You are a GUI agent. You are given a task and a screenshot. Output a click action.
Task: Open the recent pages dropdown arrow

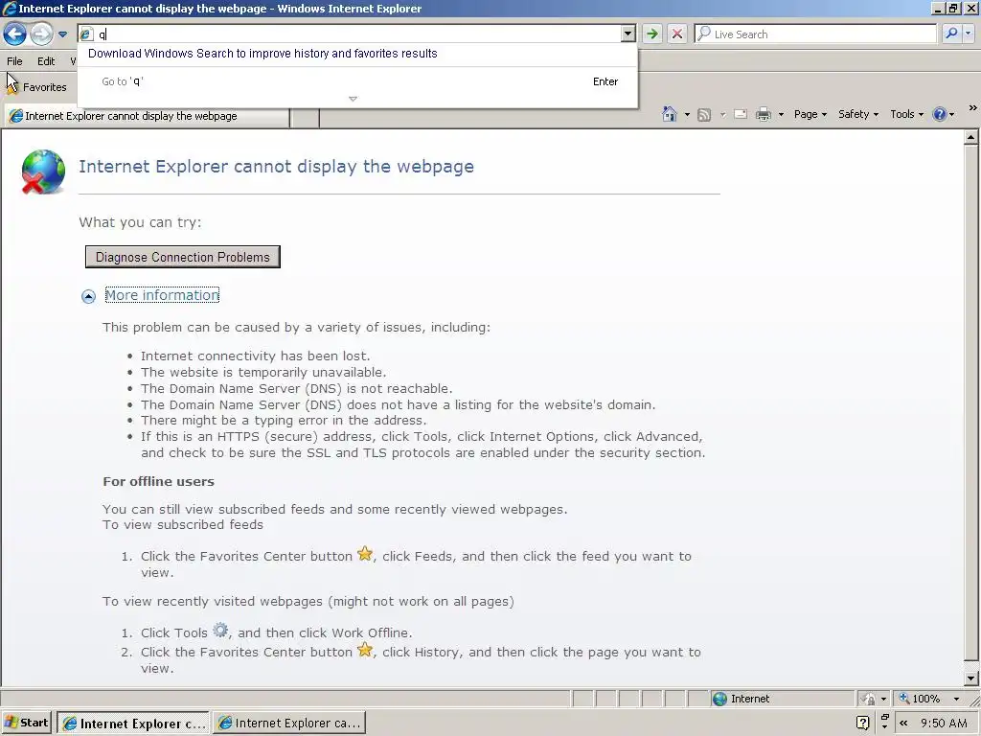click(62, 34)
